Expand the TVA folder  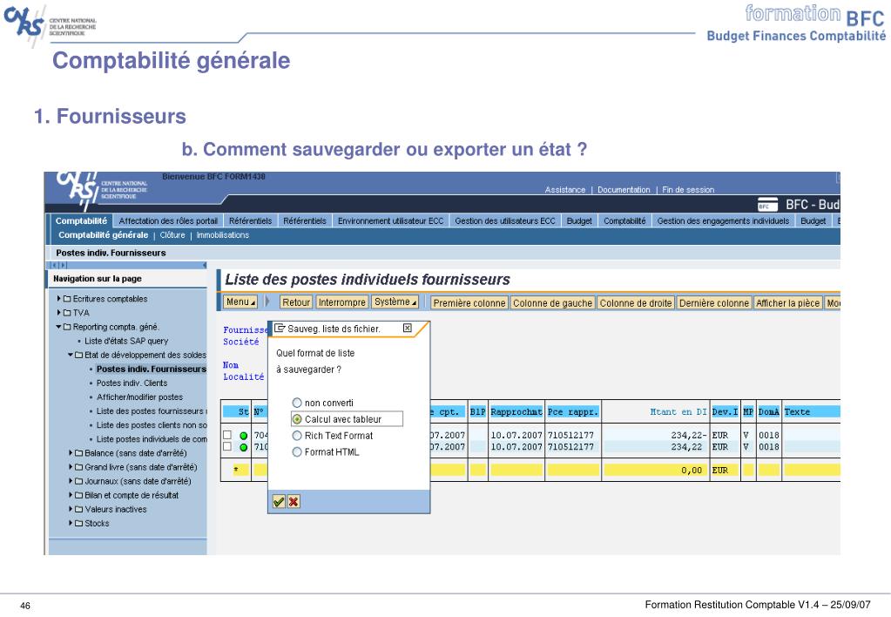point(58,313)
